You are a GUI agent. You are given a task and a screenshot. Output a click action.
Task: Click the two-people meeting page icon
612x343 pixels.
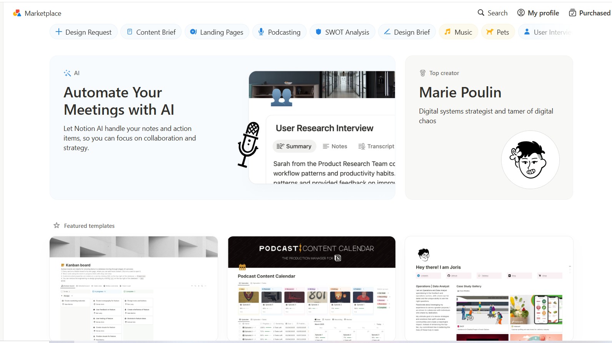[282, 97]
